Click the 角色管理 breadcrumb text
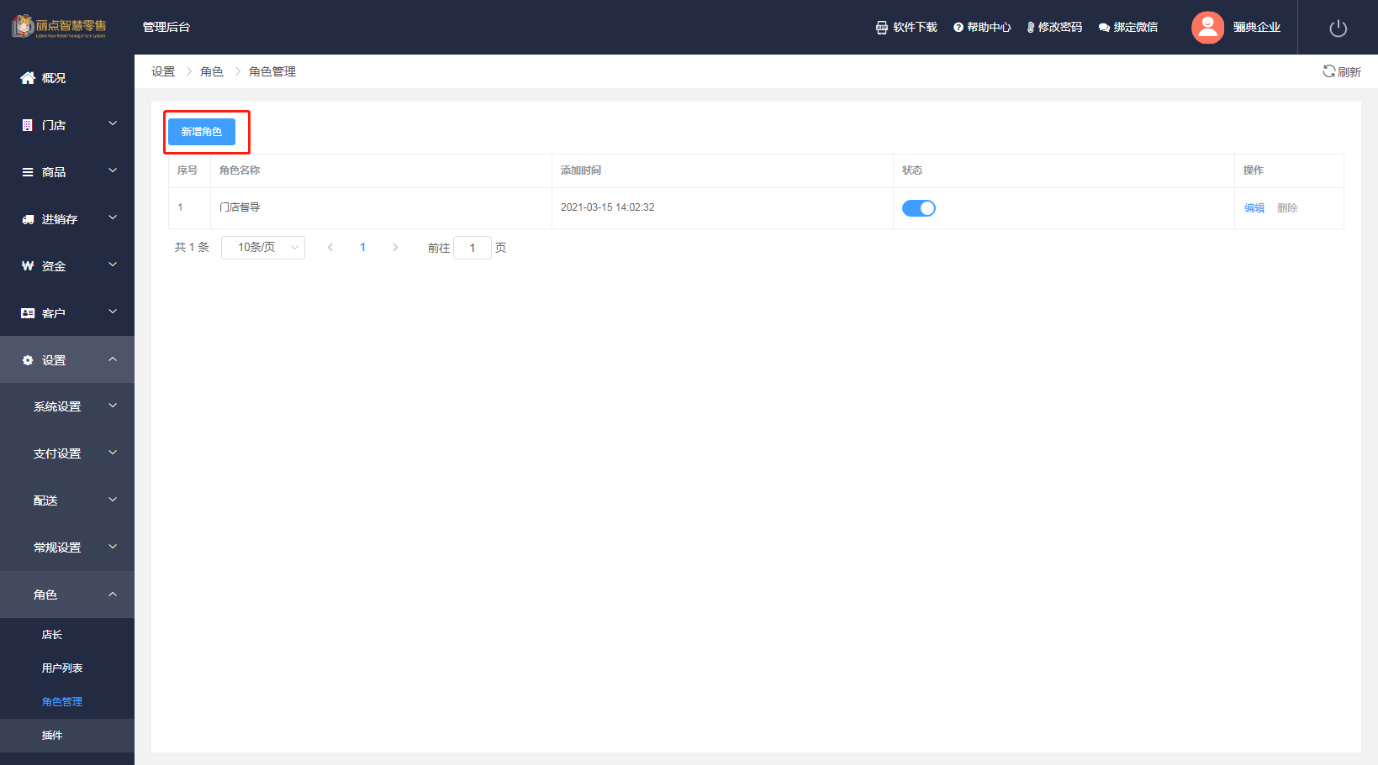 click(272, 71)
